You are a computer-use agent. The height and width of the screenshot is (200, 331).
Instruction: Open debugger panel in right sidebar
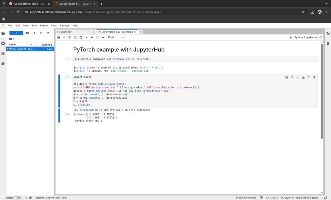click(x=328, y=43)
